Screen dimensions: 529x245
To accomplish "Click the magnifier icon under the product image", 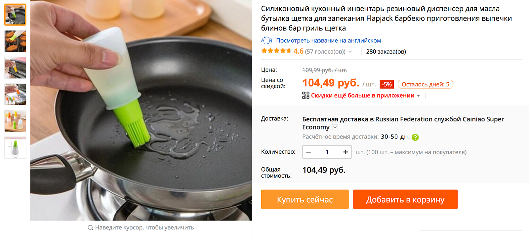I will 90,227.
